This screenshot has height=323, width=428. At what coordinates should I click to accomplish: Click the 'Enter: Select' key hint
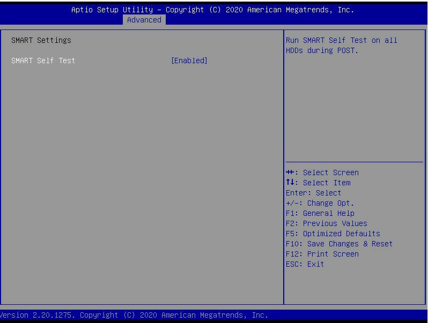point(313,193)
